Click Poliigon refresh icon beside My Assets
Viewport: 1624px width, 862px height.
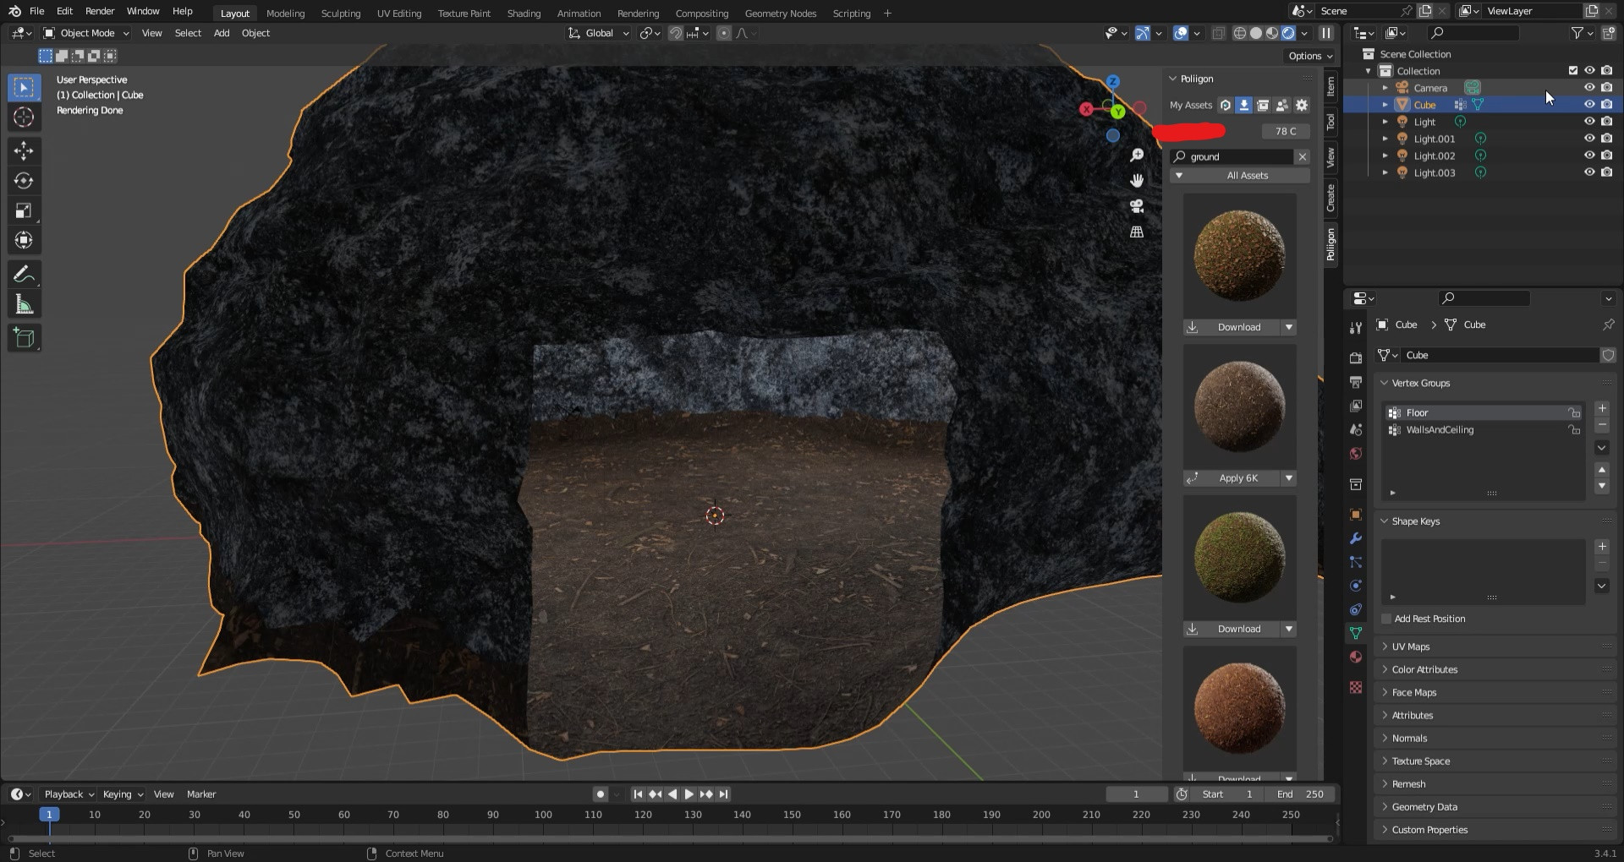point(1225,106)
